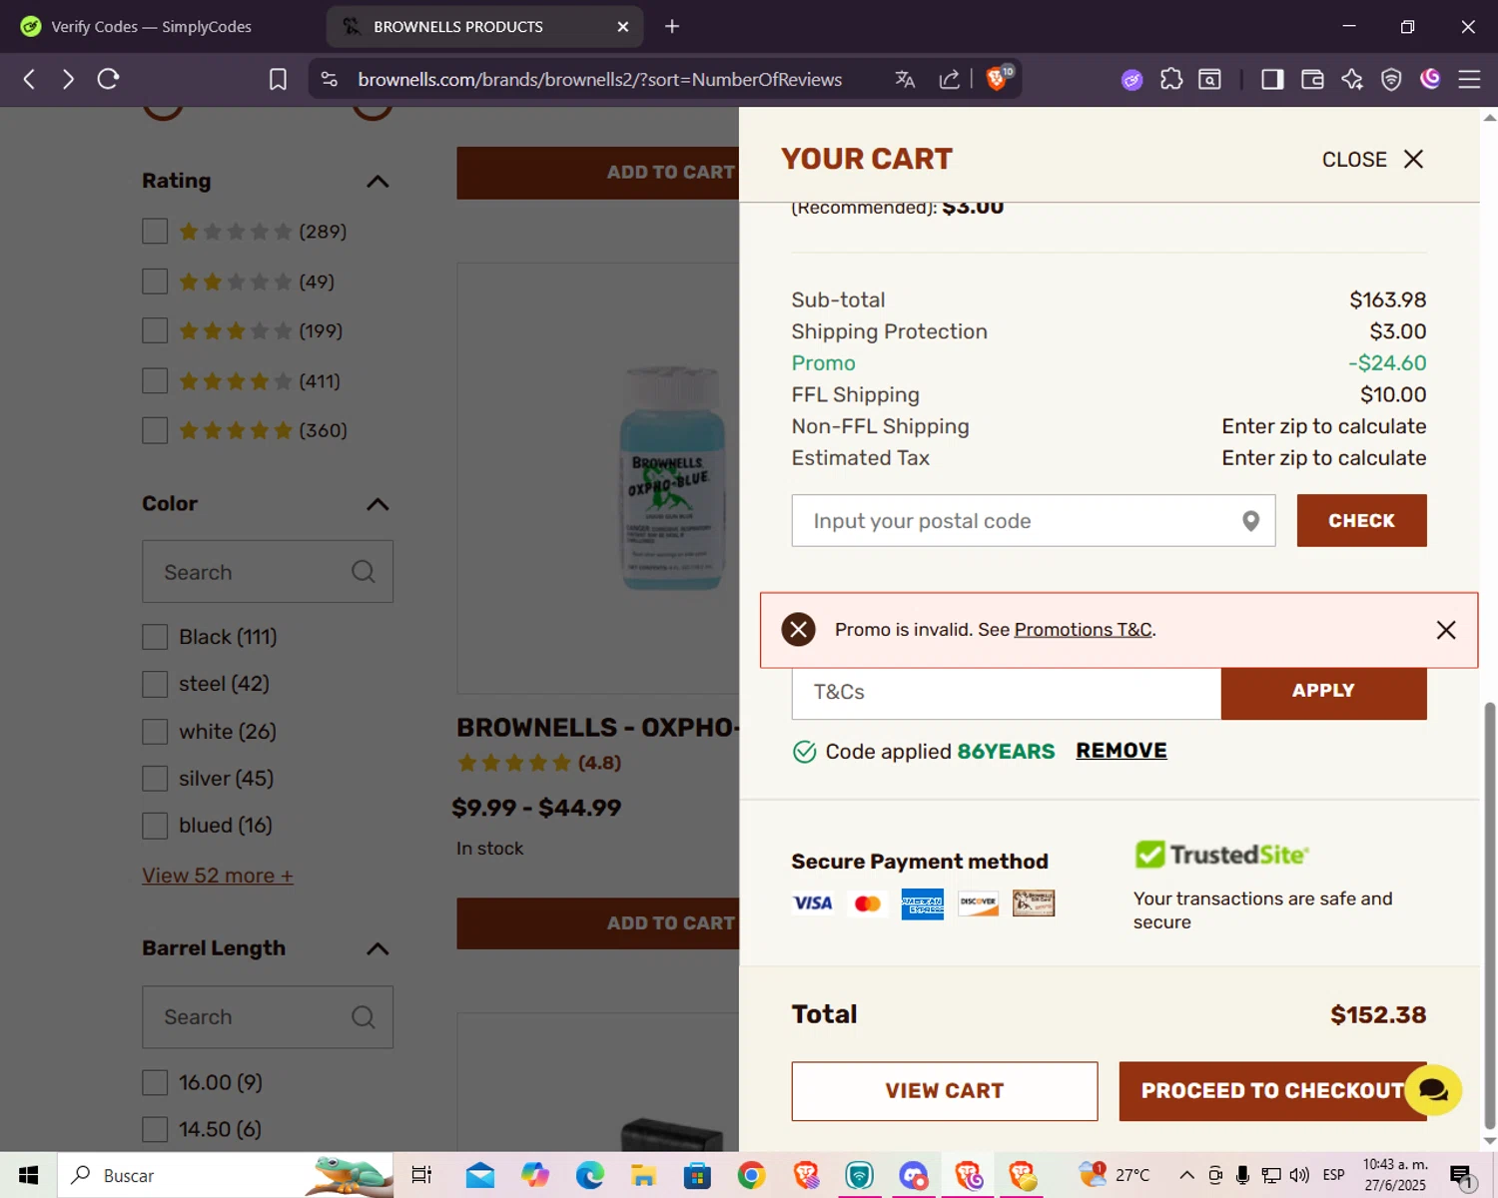The width and height of the screenshot is (1498, 1198).
Task: Open Leo AI sparkle icon
Action: [1352, 79]
